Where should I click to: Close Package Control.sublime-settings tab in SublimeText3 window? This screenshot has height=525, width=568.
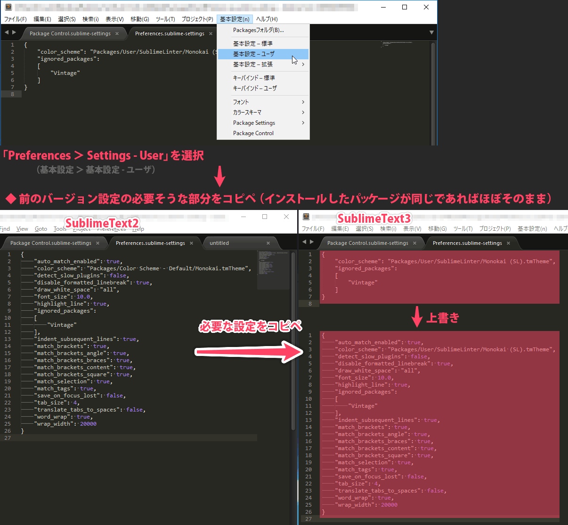(414, 243)
